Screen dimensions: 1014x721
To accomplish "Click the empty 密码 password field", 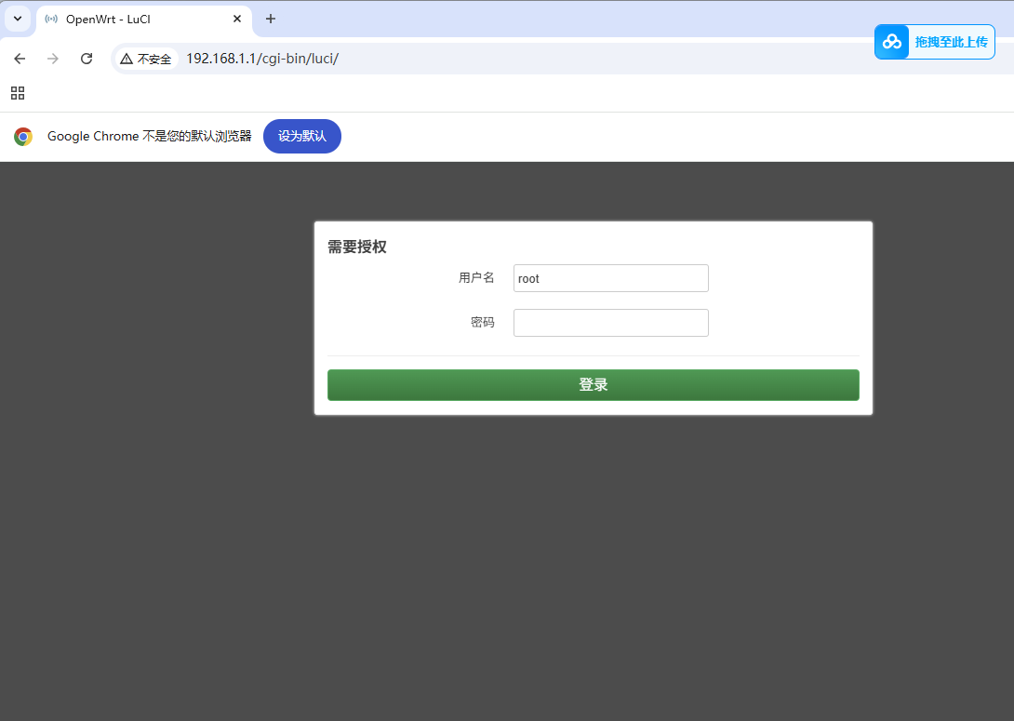I will pyautogui.click(x=610, y=322).
